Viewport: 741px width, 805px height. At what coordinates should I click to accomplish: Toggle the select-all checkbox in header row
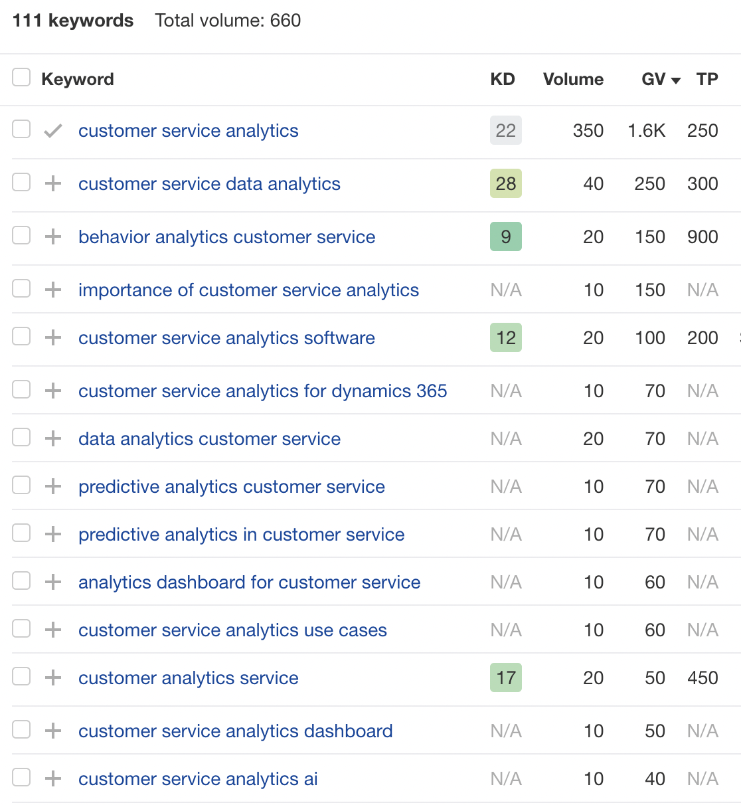click(21, 78)
